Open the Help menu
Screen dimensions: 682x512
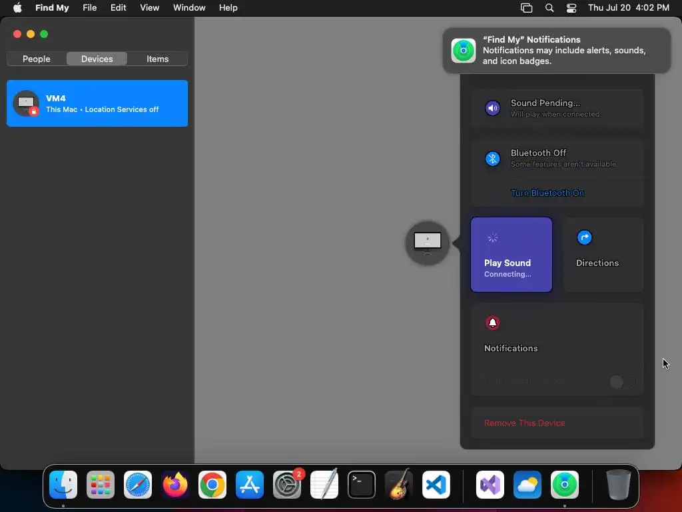pyautogui.click(x=228, y=8)
